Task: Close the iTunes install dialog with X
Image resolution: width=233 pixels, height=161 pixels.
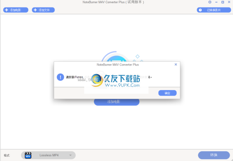Action: tap(176, 64)
